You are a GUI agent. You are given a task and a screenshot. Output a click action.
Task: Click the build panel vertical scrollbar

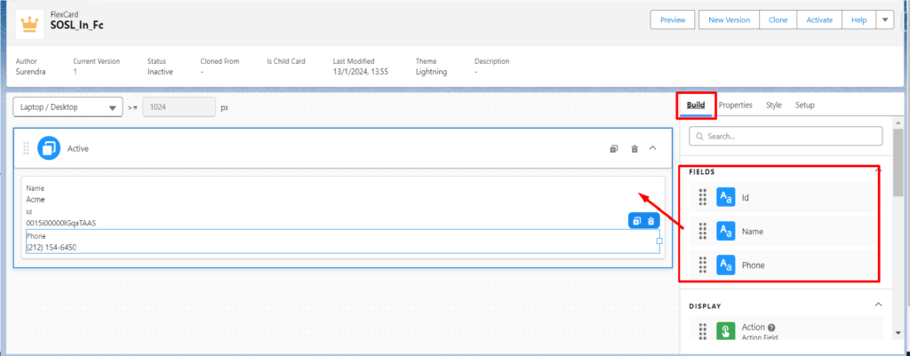[898, 162]
